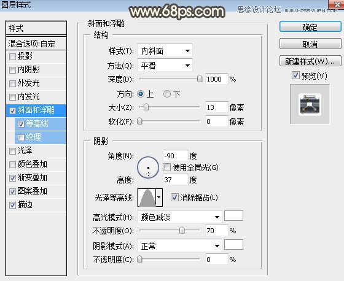Viewport: 344px width, 281px height.
Task: Uncheck the 渐变叠加 checkbox
Action: point(12,178)
